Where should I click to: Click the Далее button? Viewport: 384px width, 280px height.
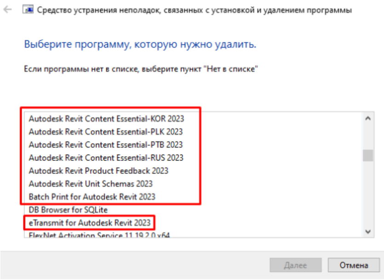click(296, 265)
